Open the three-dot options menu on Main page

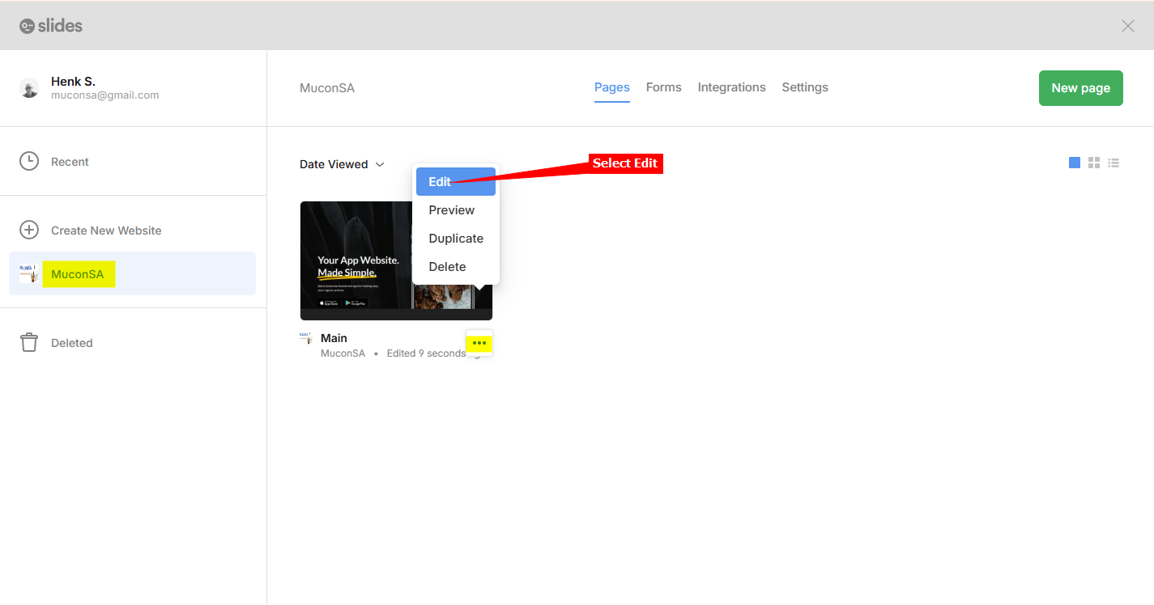pos(479,342)
